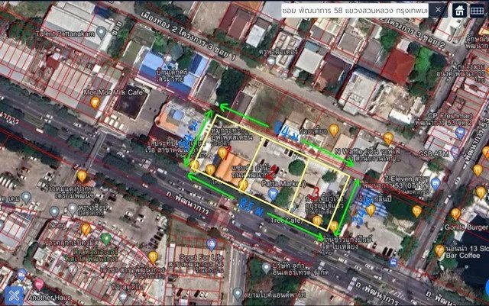Viewport: 489px width, 306px height.
Task: Open the Tree Cafe restaurant pin
Action: pos(317,221)
